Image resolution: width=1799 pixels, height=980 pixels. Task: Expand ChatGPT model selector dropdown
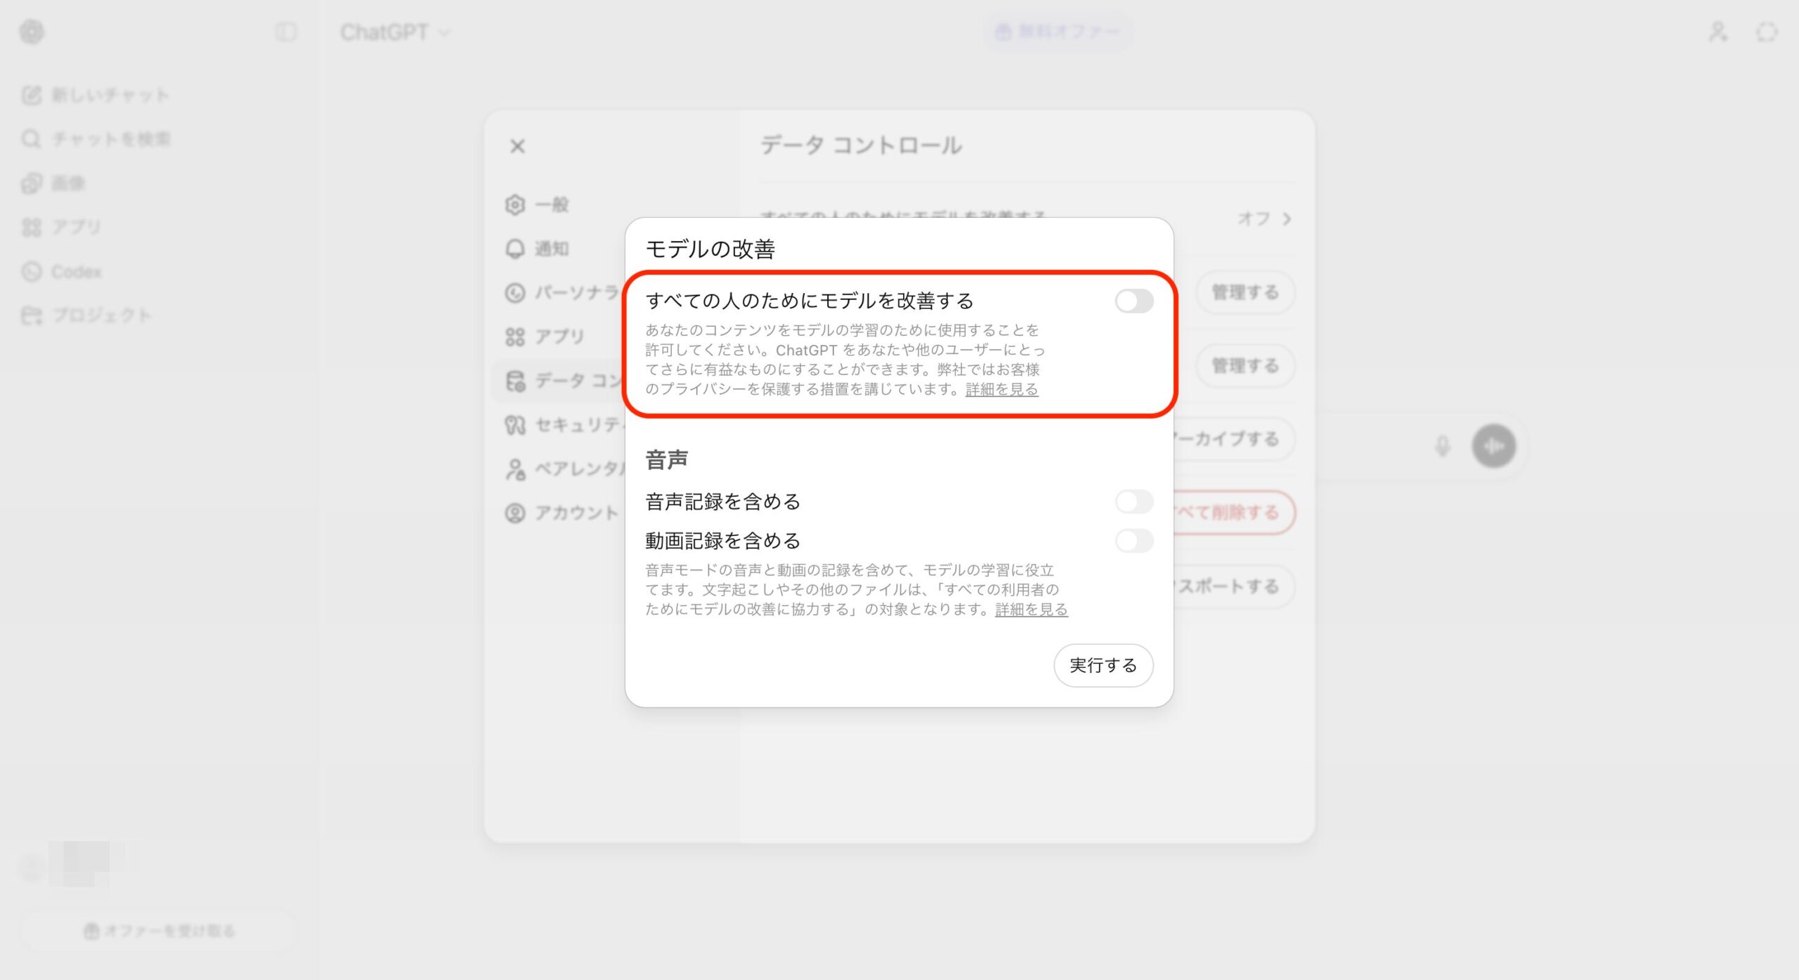coord(394,32)
